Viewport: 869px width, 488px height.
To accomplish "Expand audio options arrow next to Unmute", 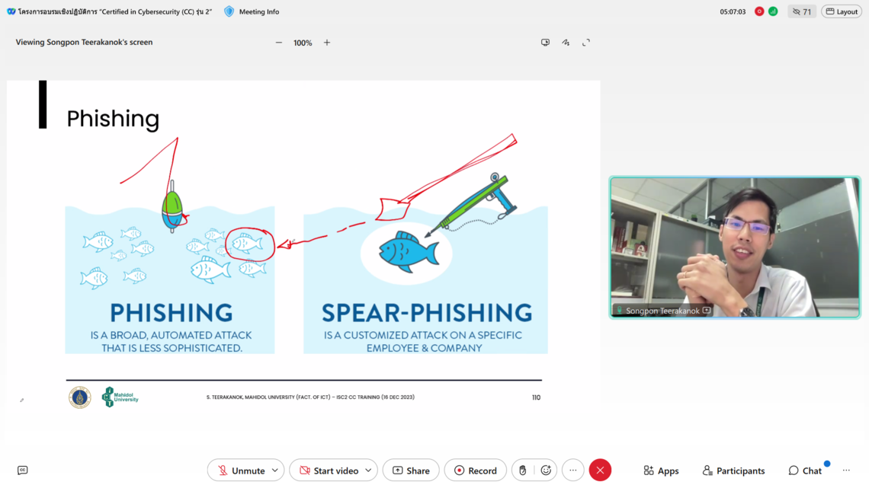I will click(275, 470).
